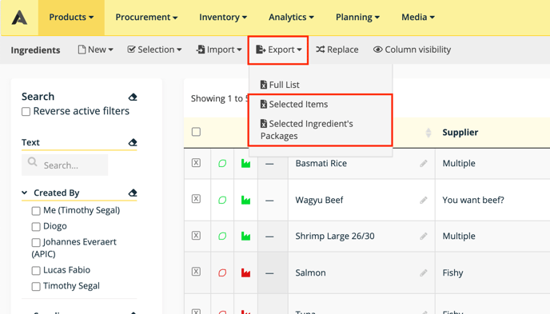Clear the Created By filter eraser
This screenshot has width=550, height=314.
(x=133, y=193)
